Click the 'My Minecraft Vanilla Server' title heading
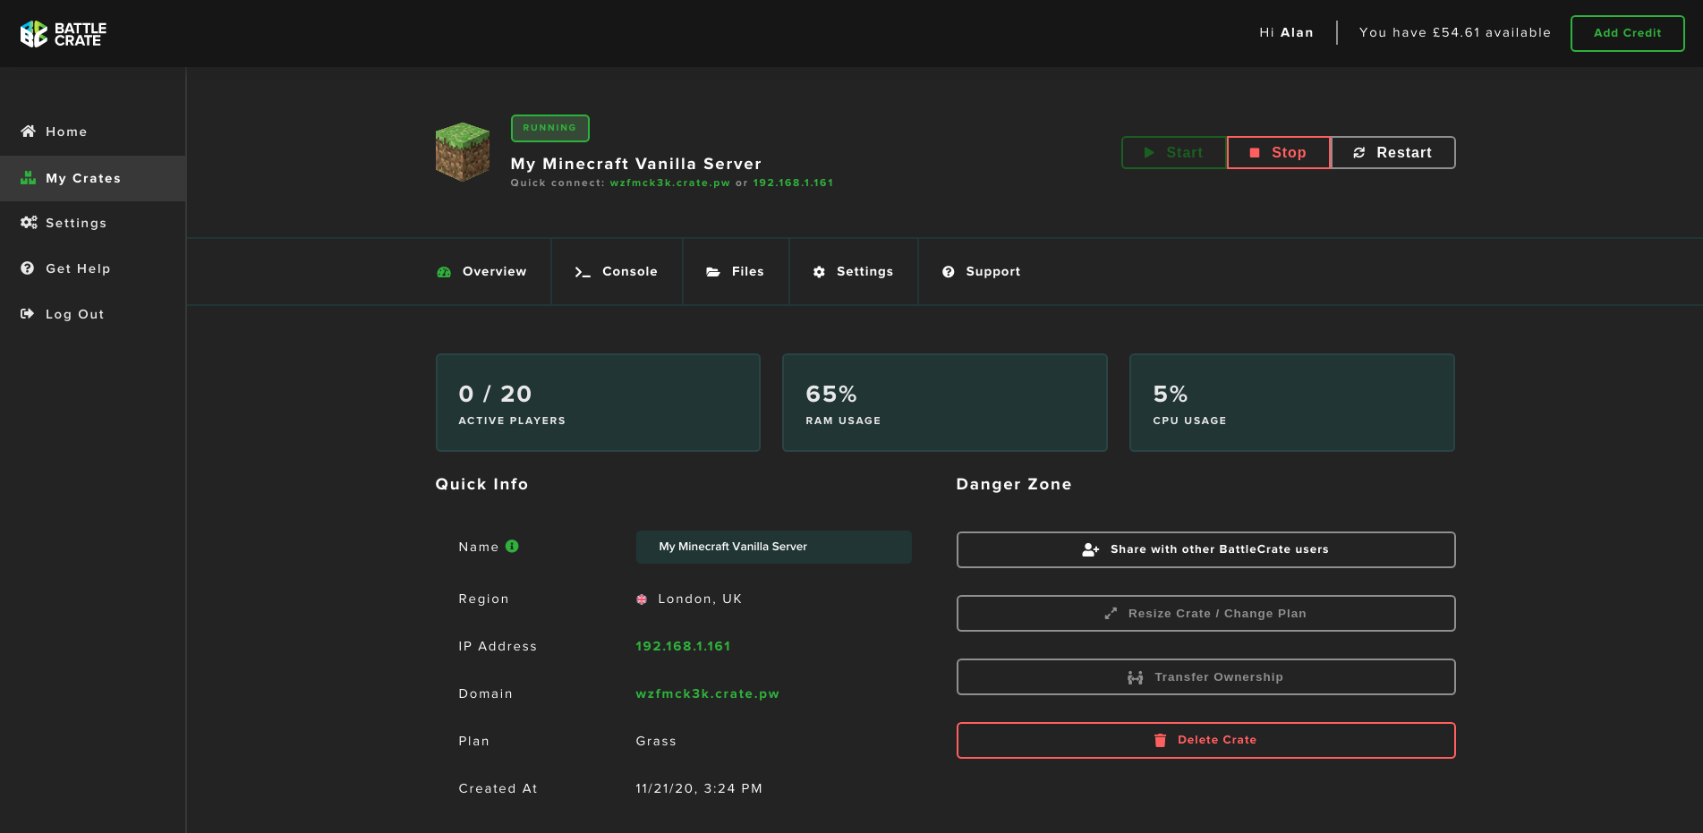Image resolution: width=1703 pixels, height=833 pixels. [x=635, y=164]
